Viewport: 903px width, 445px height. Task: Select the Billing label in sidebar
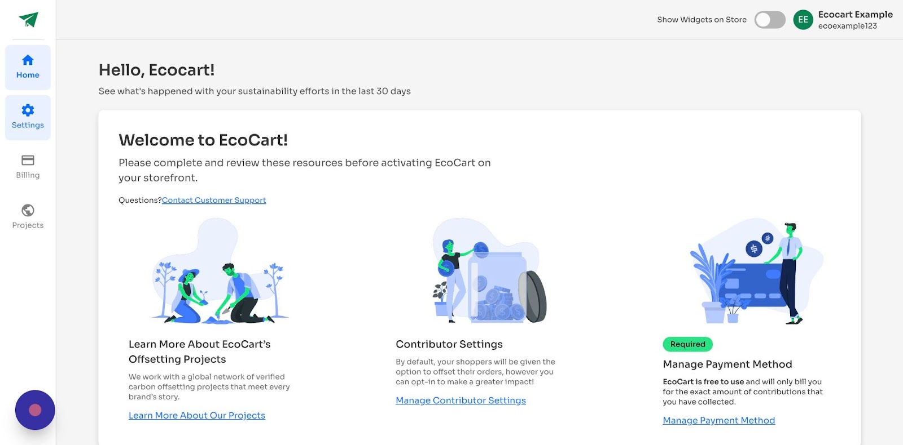click(28, 175)
